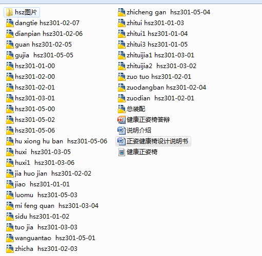Click the file name zhituijia2 hsz301-03-02
Screen dimensions: 262x256
pos(162,66)
